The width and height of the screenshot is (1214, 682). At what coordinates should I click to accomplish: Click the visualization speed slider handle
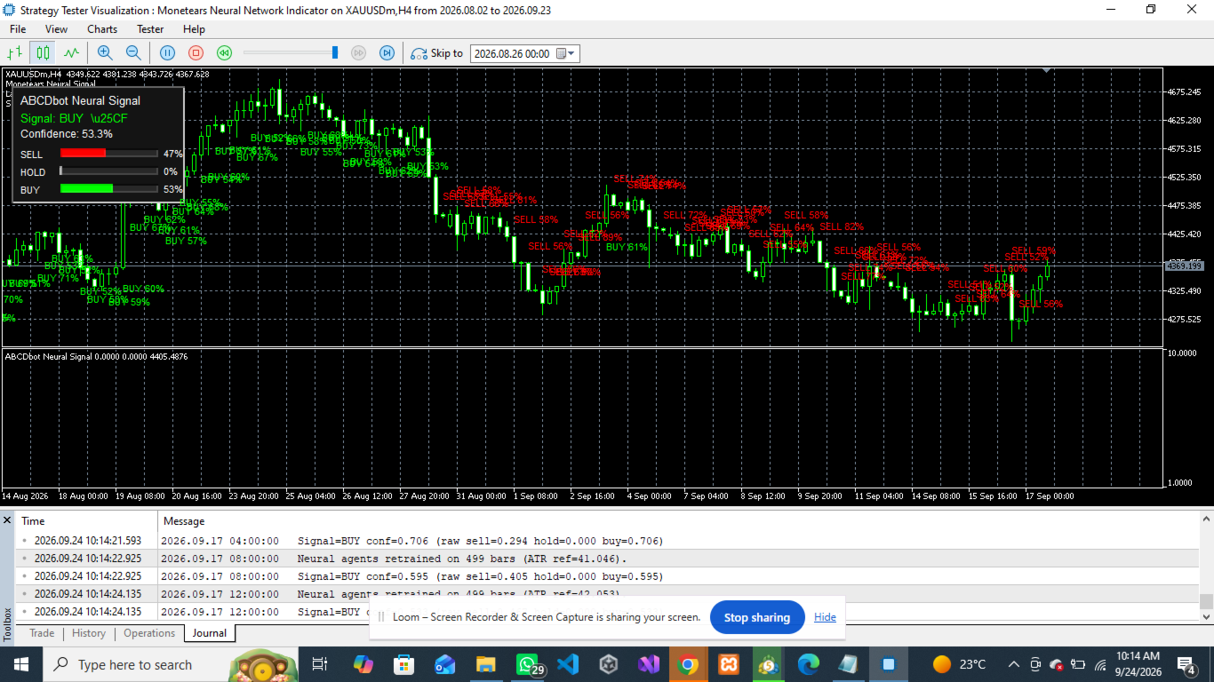[335, 53]
